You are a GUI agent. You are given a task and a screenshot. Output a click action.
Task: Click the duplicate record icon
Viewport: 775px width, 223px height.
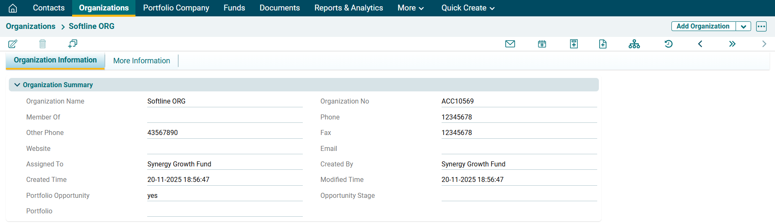73,44
